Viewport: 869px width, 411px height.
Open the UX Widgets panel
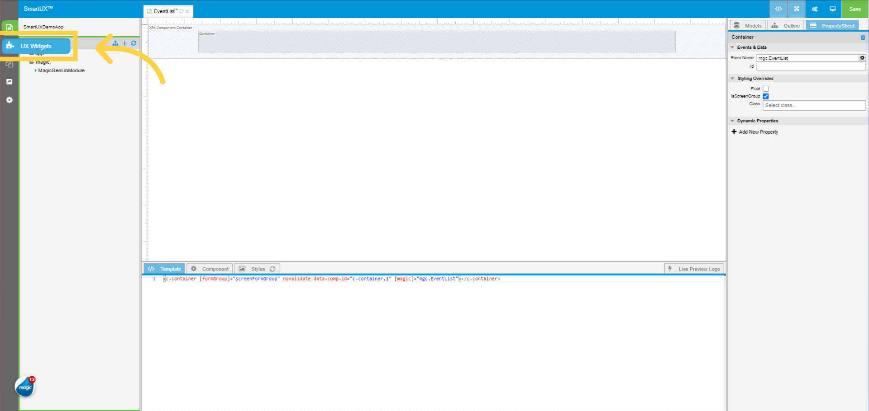click(x=36, y=46)
